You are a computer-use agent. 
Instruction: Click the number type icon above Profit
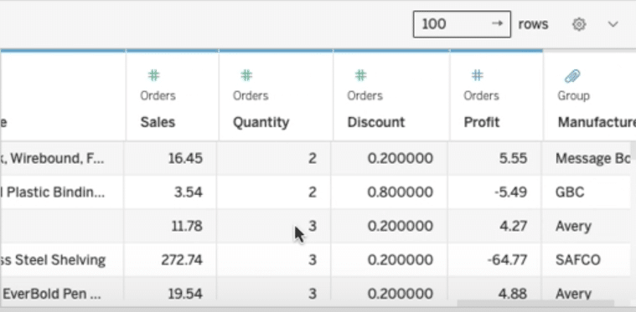[x=478, y=75]
